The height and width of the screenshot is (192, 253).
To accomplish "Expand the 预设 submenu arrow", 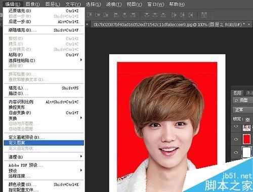I will click(81, 170).
